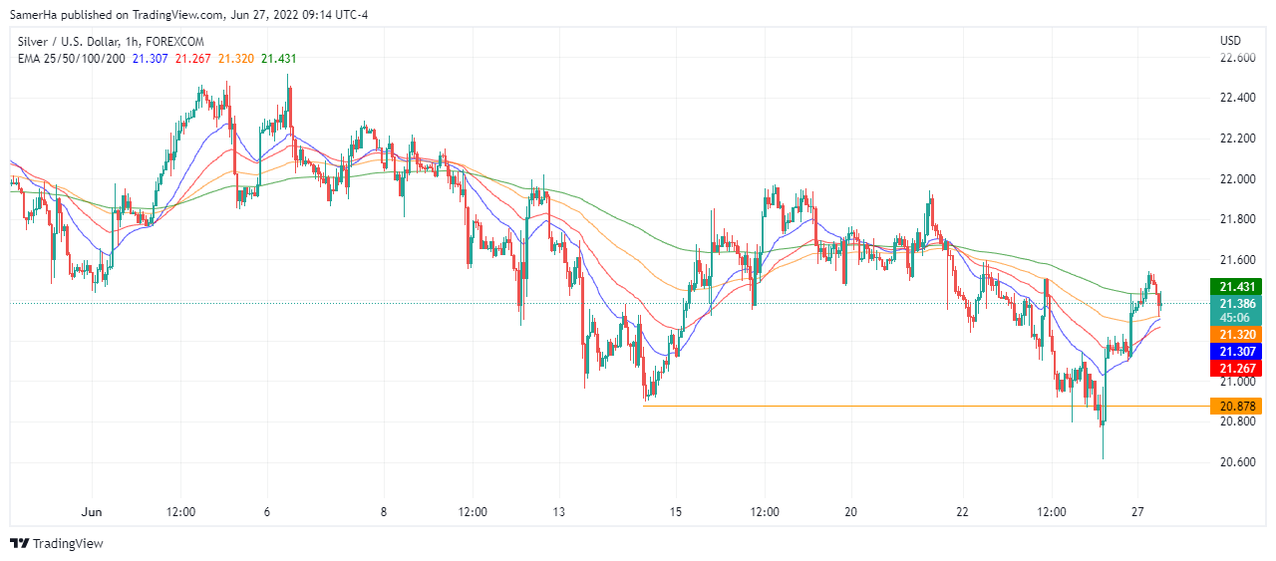
Task: Click the blue 21.307 EMA legend value
Action: click(x=150, y=58)
